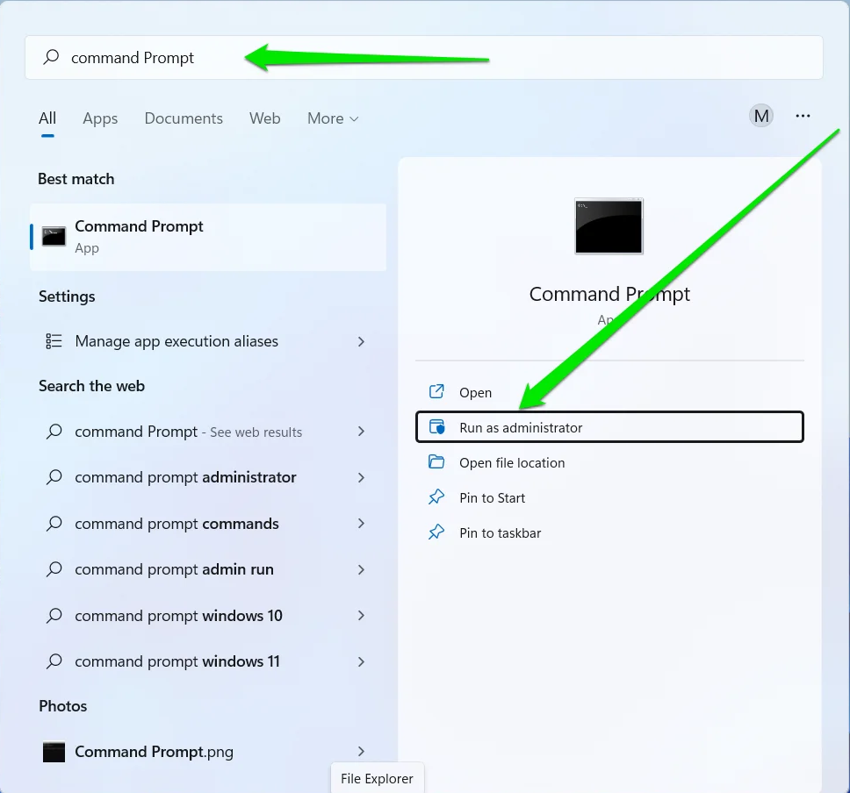Image resolution: width=850 pixels, height=793 pixels.
Task: Click the search box containing 'command Prompt'
Action: [424, 57]
